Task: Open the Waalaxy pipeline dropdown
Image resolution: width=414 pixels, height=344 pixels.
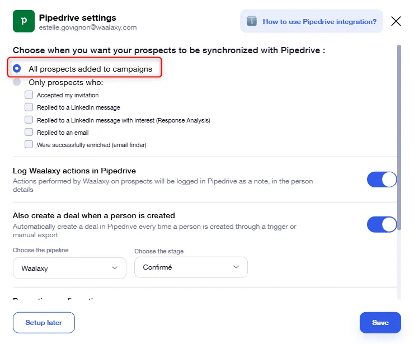Action: tap(69, 268)
